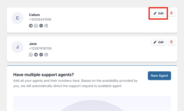
Task: Click Jane's WhatsApp icon
Action: tap(31, 55)
